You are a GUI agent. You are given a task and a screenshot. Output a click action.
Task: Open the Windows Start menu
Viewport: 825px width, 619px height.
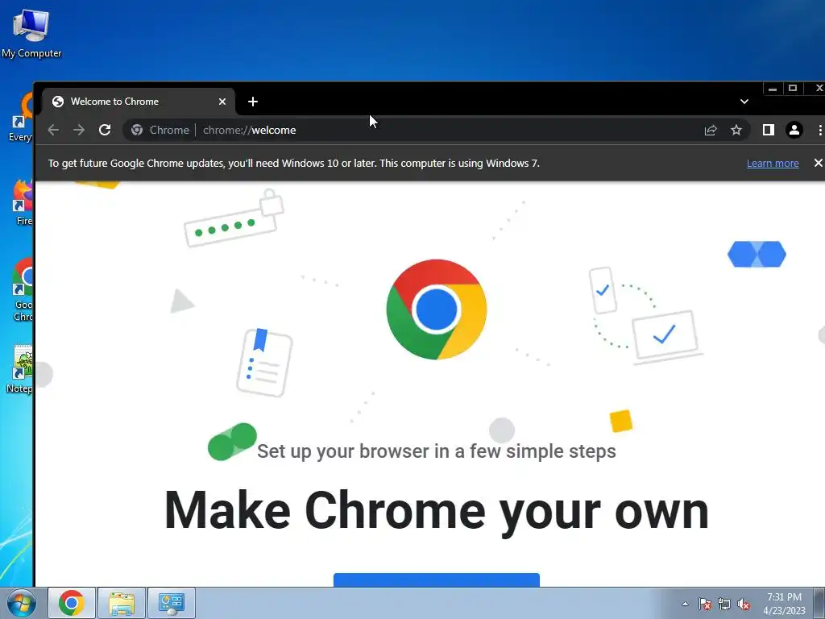click(x=21, y=603)
